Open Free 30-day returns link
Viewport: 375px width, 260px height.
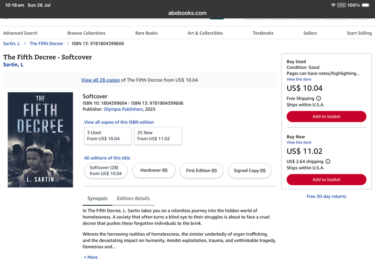[326, 196]
